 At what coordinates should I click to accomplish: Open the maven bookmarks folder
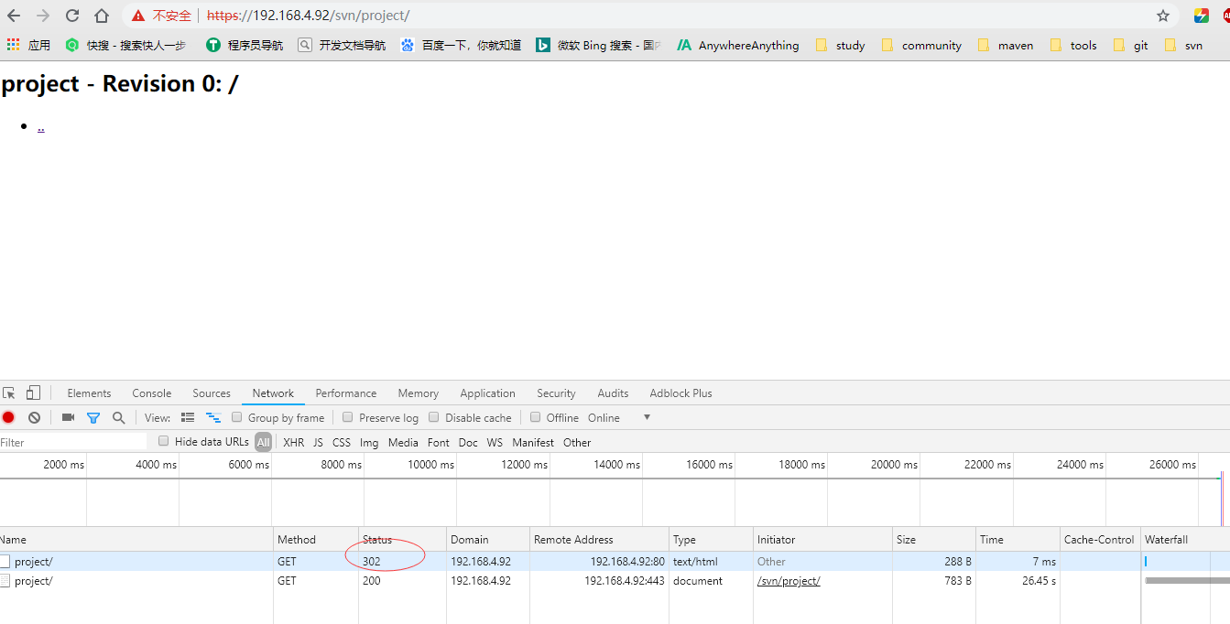1006,45
